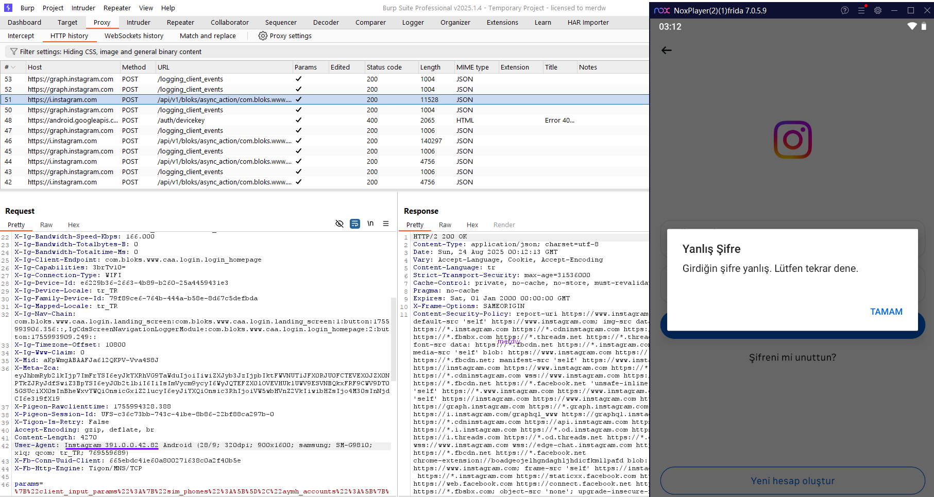
Task: Switch to the Comparer tab
Action: click(370, 22)
